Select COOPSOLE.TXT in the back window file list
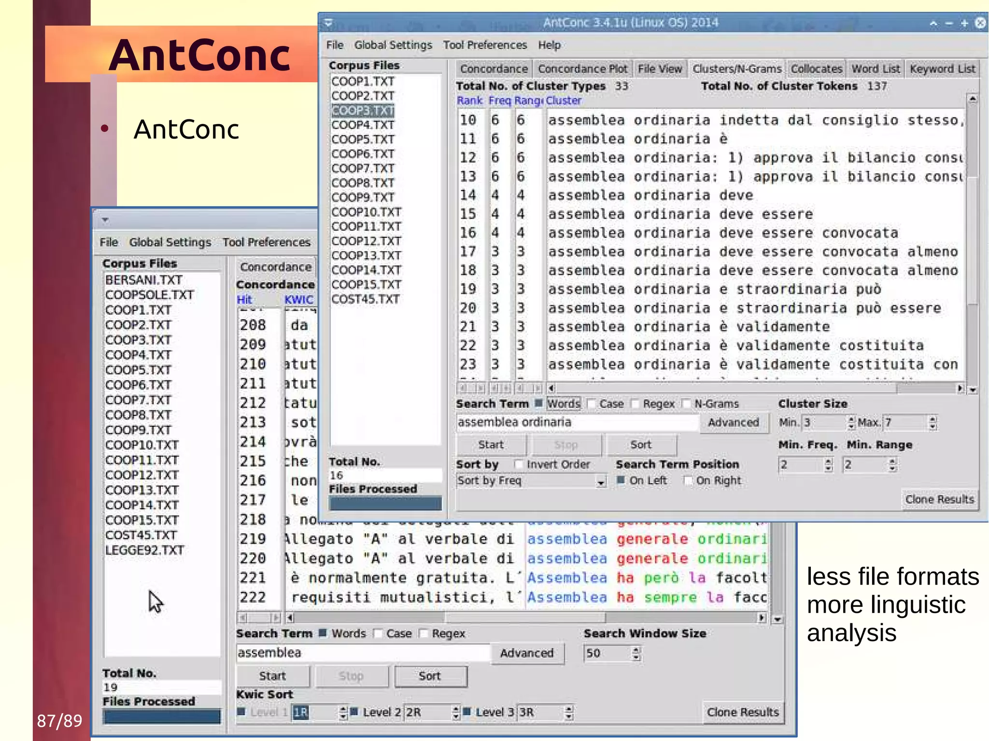Screen dimensions: 989x741 (150, 295)
